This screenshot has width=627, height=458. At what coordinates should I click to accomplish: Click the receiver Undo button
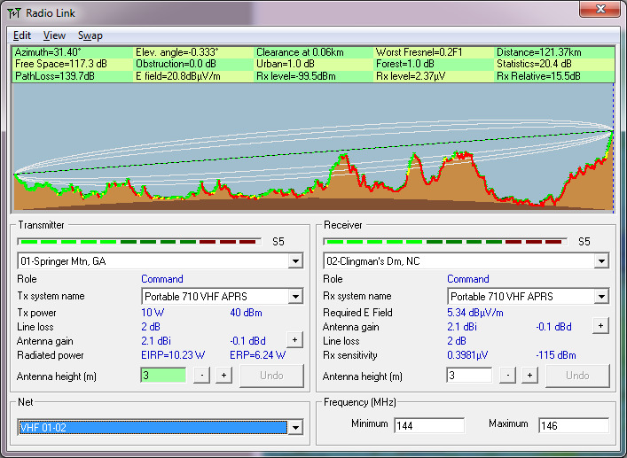click(578, 376)
